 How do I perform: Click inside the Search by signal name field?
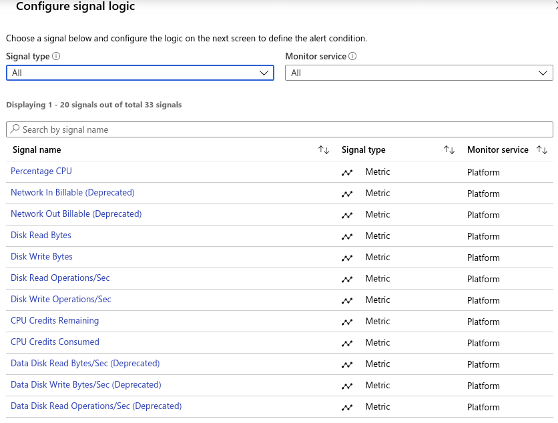133,129
